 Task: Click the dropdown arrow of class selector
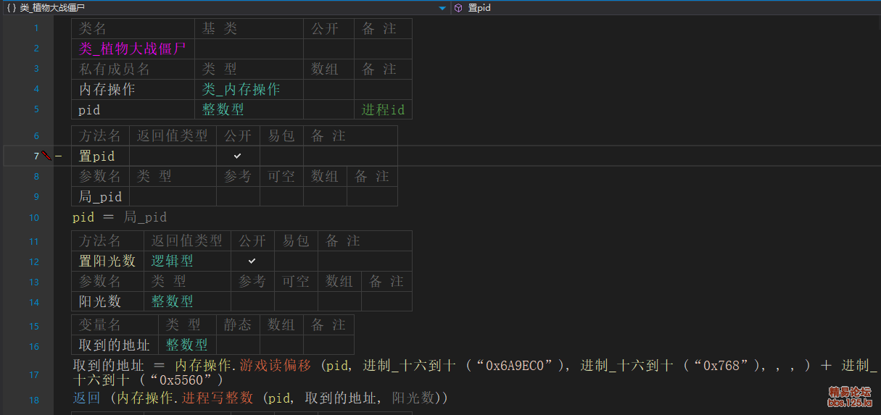pyautogui.click(x=442, y=8)
